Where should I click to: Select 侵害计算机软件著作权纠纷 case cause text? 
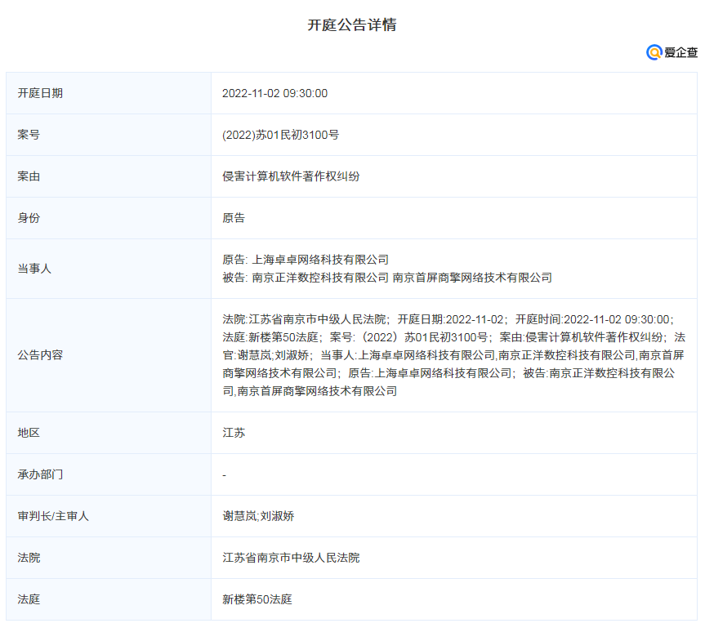(291, 176)
